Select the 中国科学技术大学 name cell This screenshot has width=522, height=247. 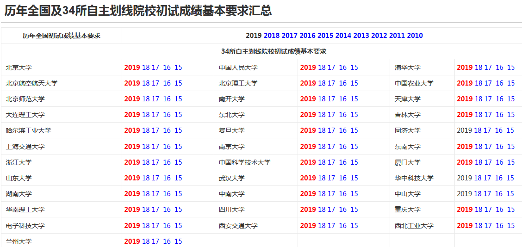256,162
